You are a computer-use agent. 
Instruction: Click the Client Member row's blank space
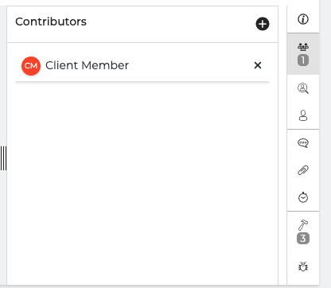coord(191,65)
